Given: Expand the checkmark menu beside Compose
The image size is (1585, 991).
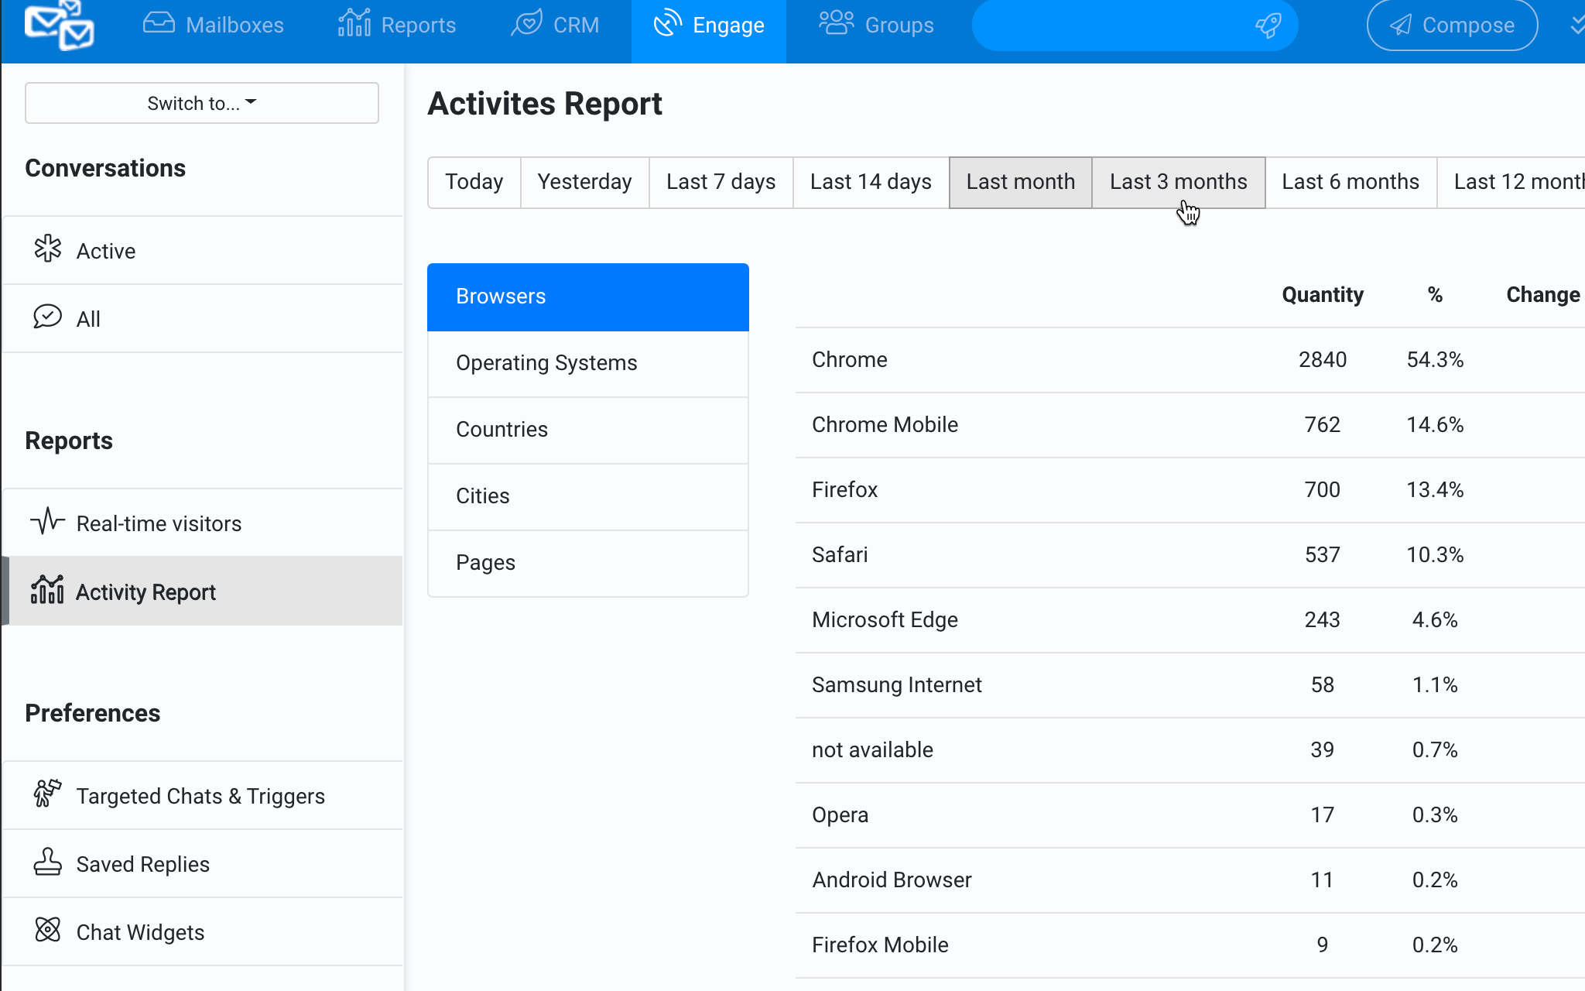Looking at the screenshot, I should [1576, 25].
